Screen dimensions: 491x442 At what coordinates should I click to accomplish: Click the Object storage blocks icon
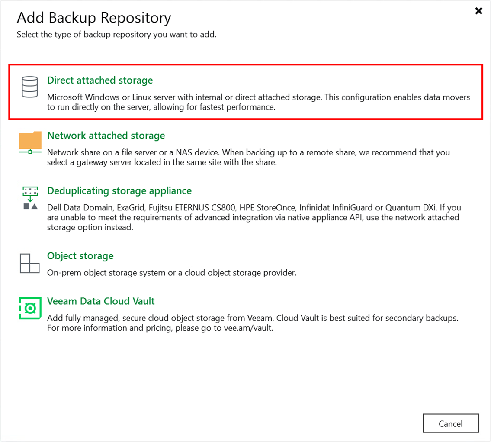pos(30,262)
